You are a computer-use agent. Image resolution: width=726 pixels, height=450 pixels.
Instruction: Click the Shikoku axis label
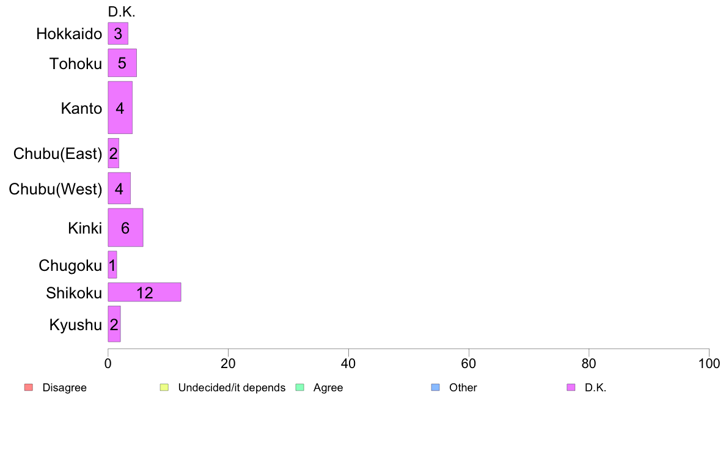(74, 293)
